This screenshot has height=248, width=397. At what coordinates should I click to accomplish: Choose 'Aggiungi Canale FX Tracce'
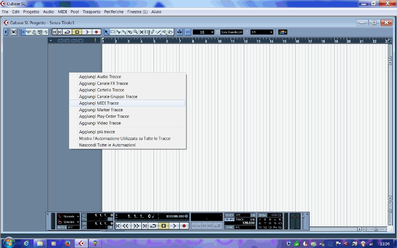(128, 83)
